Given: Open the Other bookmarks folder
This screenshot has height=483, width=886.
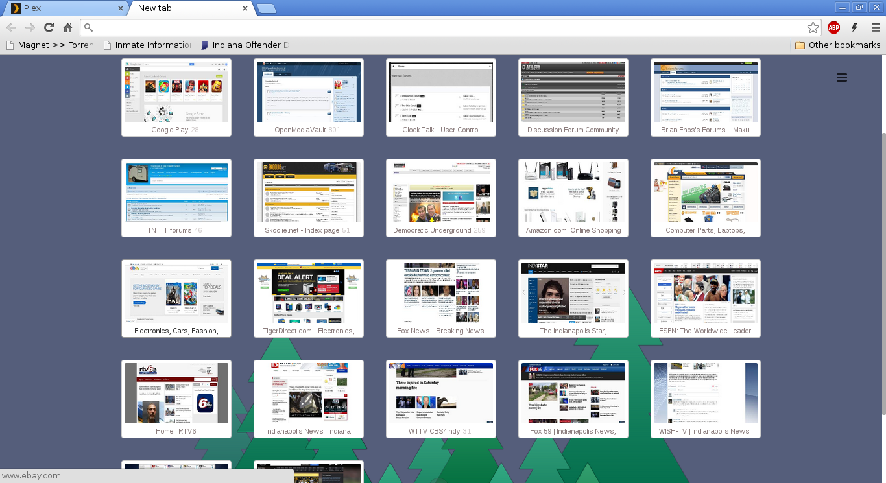Looking at the screenshot, I should tap(837, 45).
